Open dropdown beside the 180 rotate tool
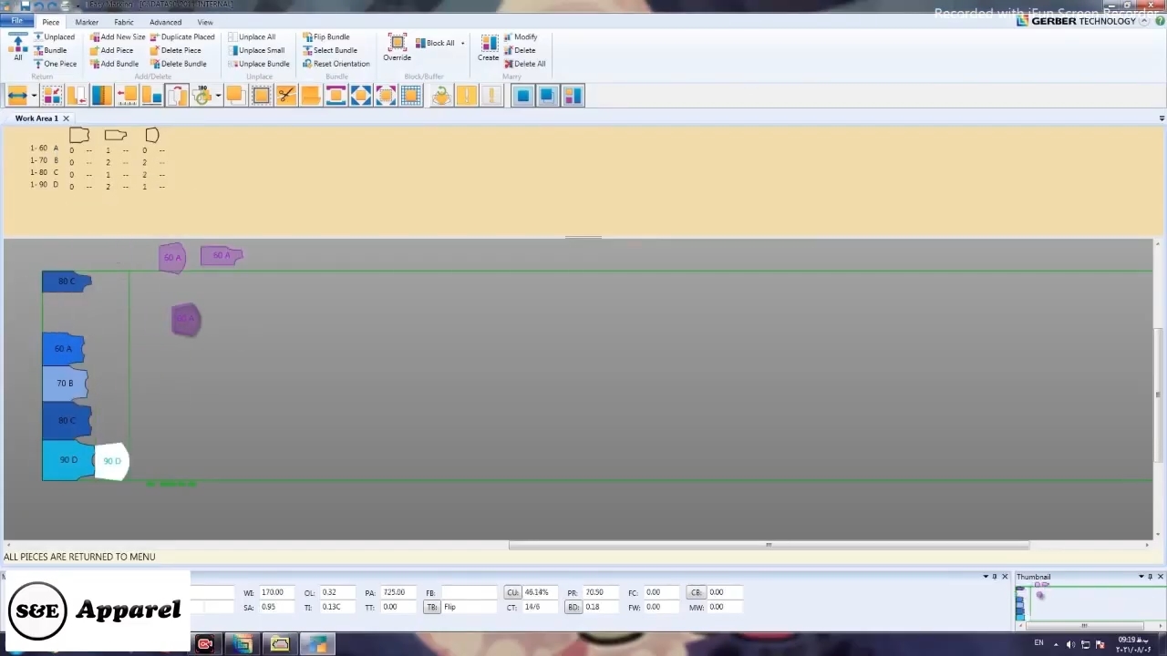Screen dimensions: 1167x656 [x=218, y=96]
